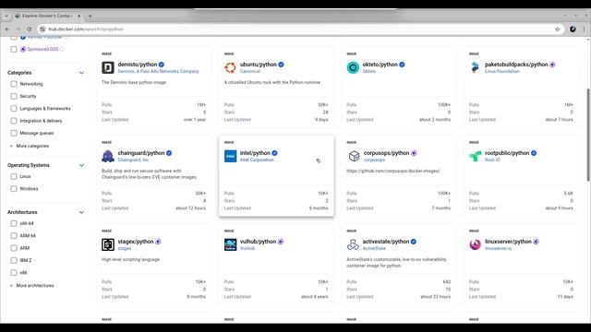
Task: Collapse the Architectures section chevron
Action: [81, 212]
